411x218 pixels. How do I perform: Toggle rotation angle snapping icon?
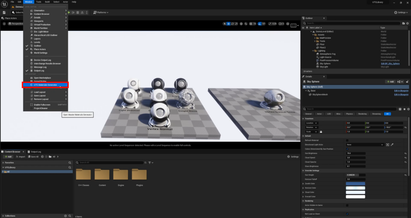point(260,24)
